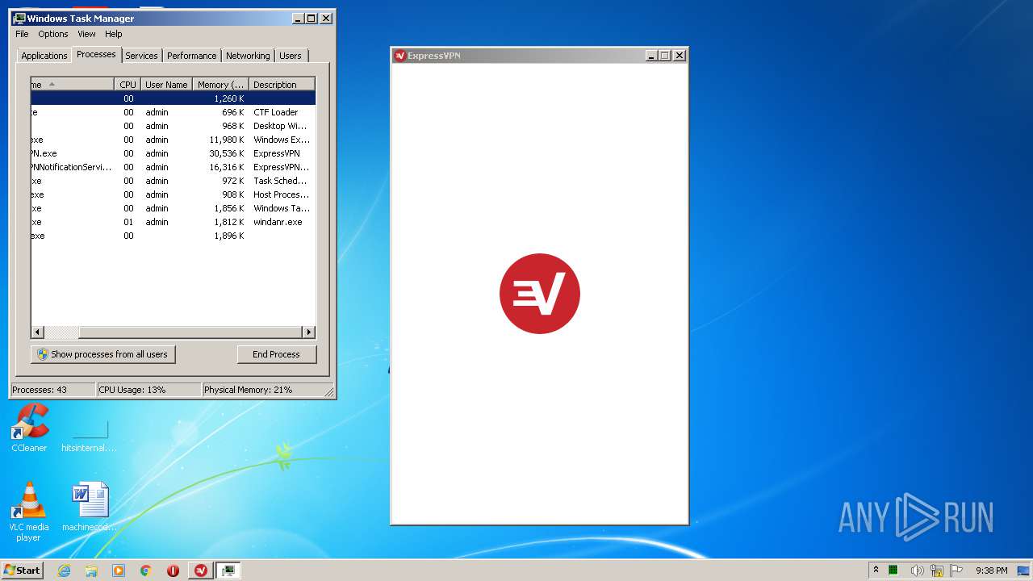Switch to the Processes tab
The image size is (1033, 581).
click(96, 54)
